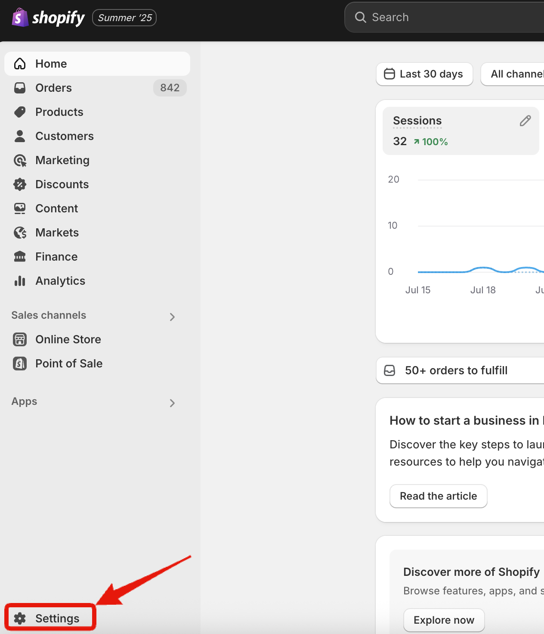
Task: Open the 50+ orders to fulfill card
Action: tap(460, 370)
